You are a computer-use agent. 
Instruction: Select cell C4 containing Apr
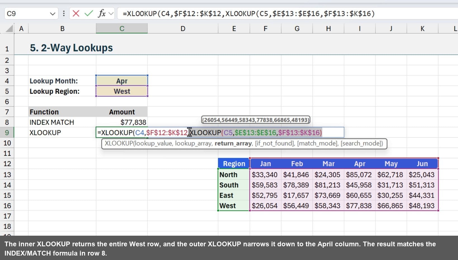click(121, 81)
